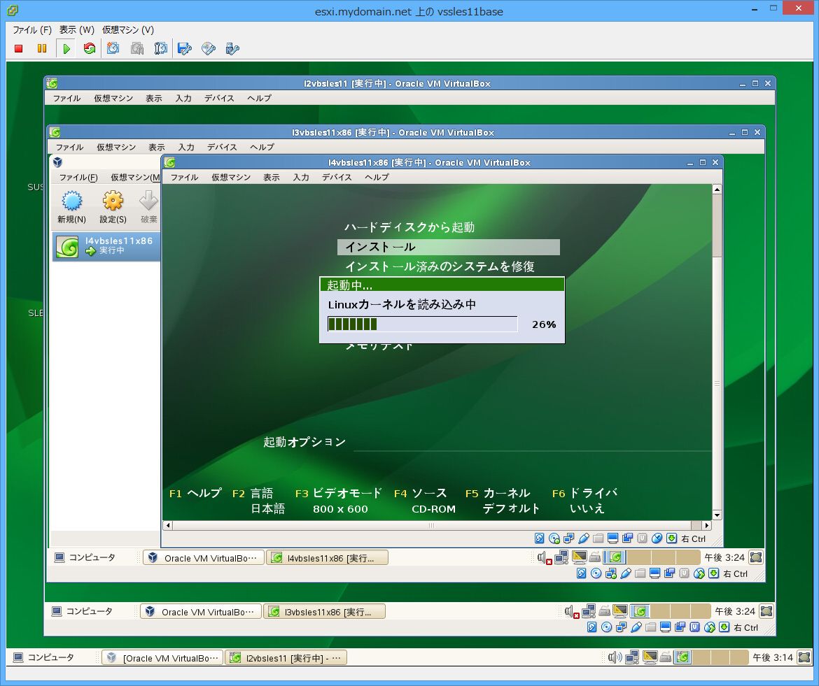This screenshot has width=819, height=686.
Task: Click the Linux kernel loading progress bar
Action: point(422,324)
